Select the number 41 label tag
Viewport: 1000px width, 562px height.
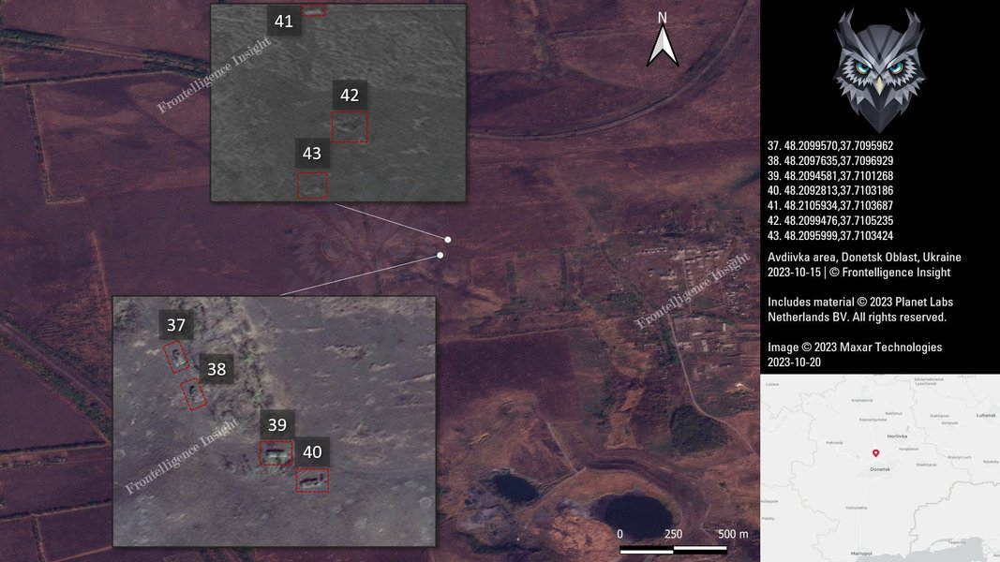click(284, 21)
